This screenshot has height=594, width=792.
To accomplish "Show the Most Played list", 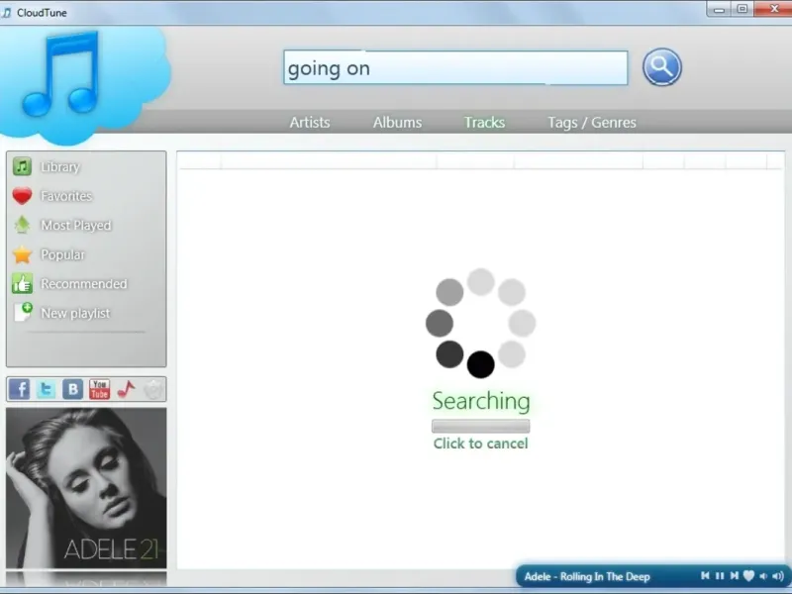I will pos(61,226).
